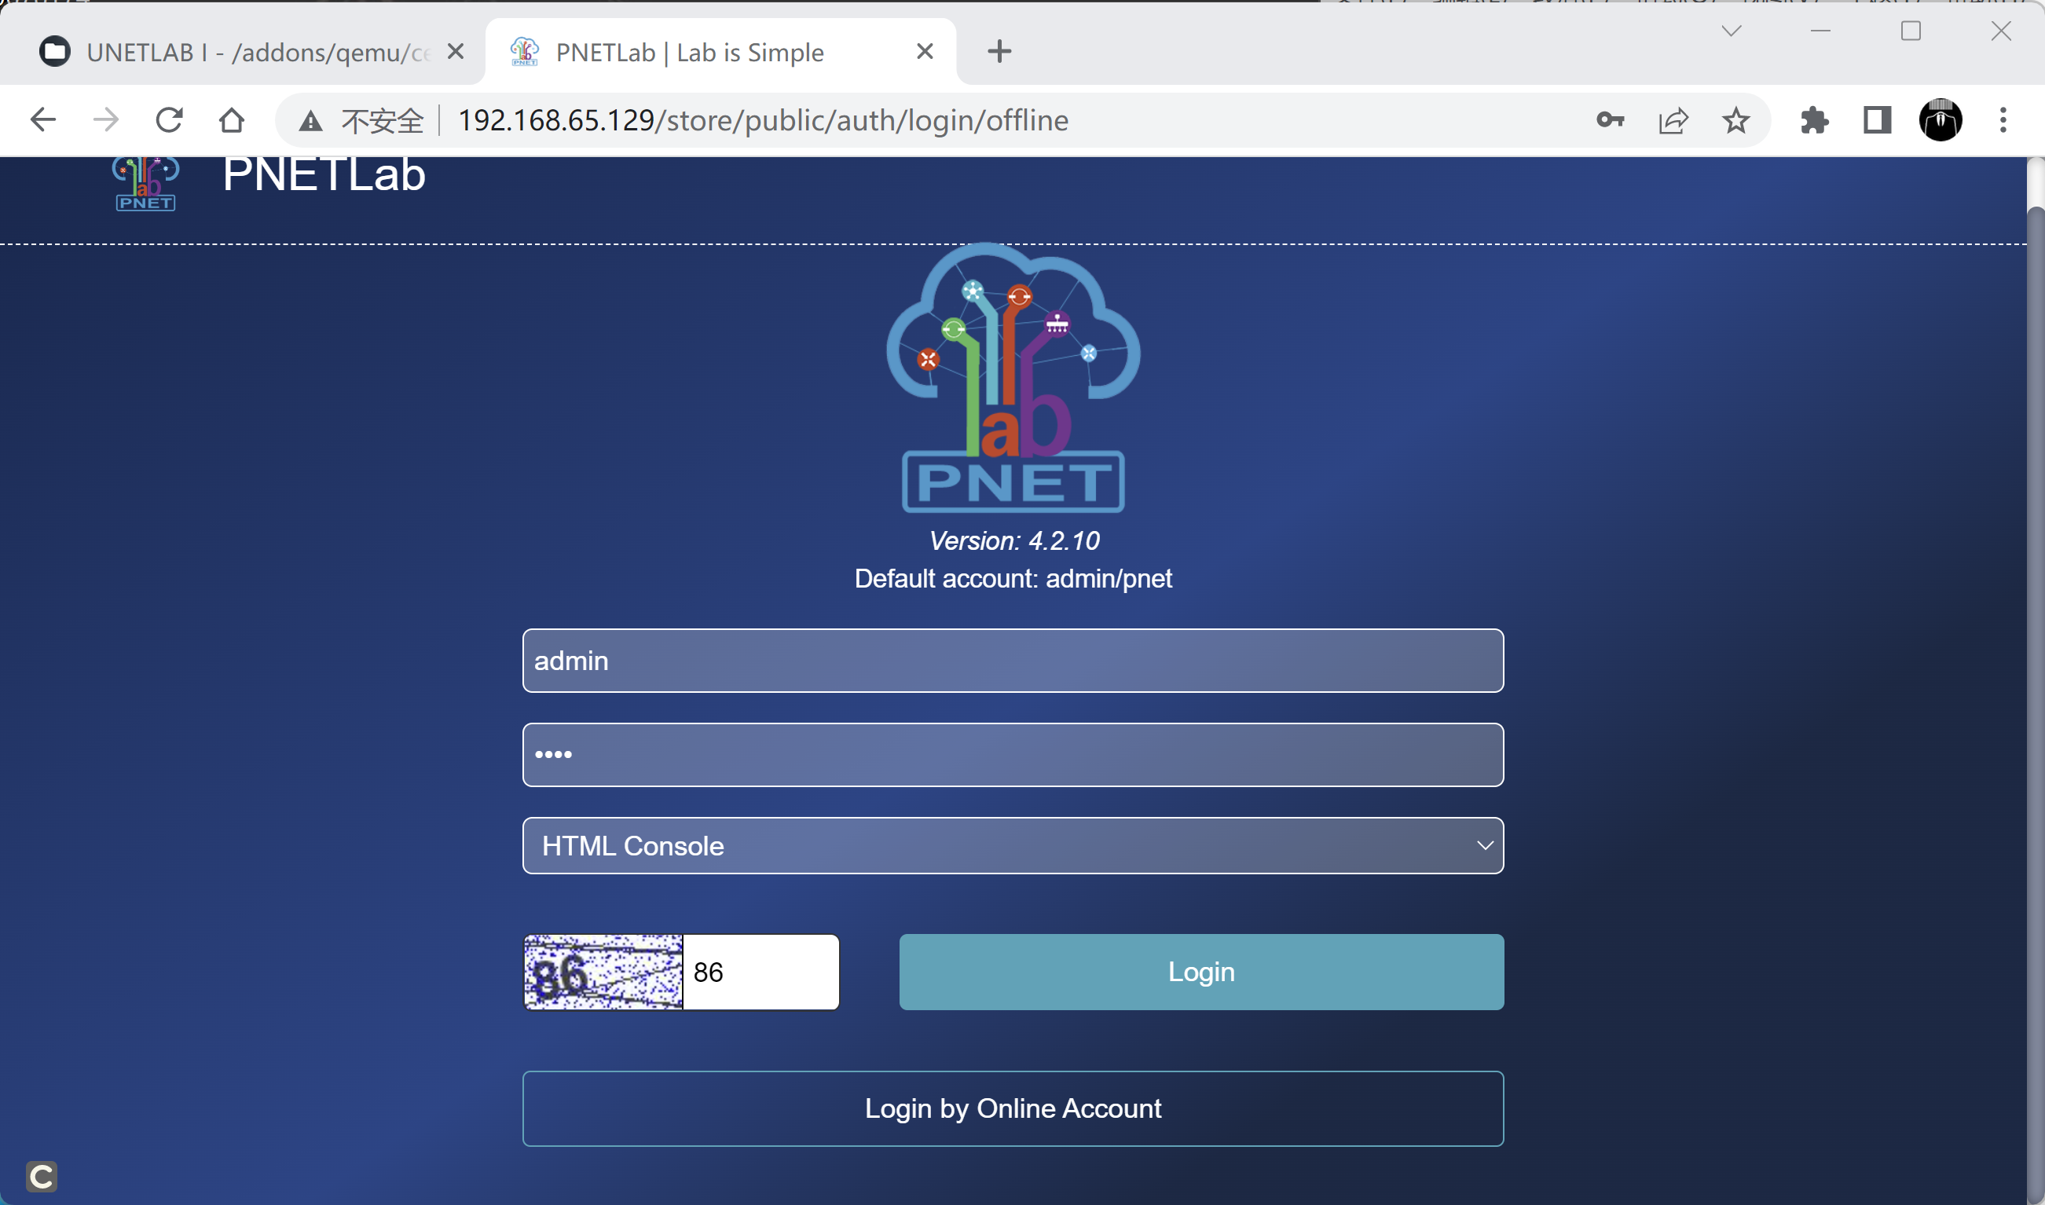Close the UNETLAB I tab

coord(456,51)
